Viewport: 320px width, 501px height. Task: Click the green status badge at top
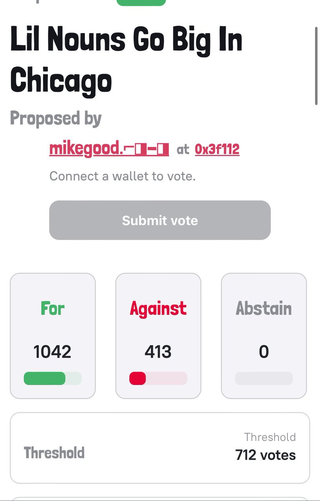click(x=141, y=3)
